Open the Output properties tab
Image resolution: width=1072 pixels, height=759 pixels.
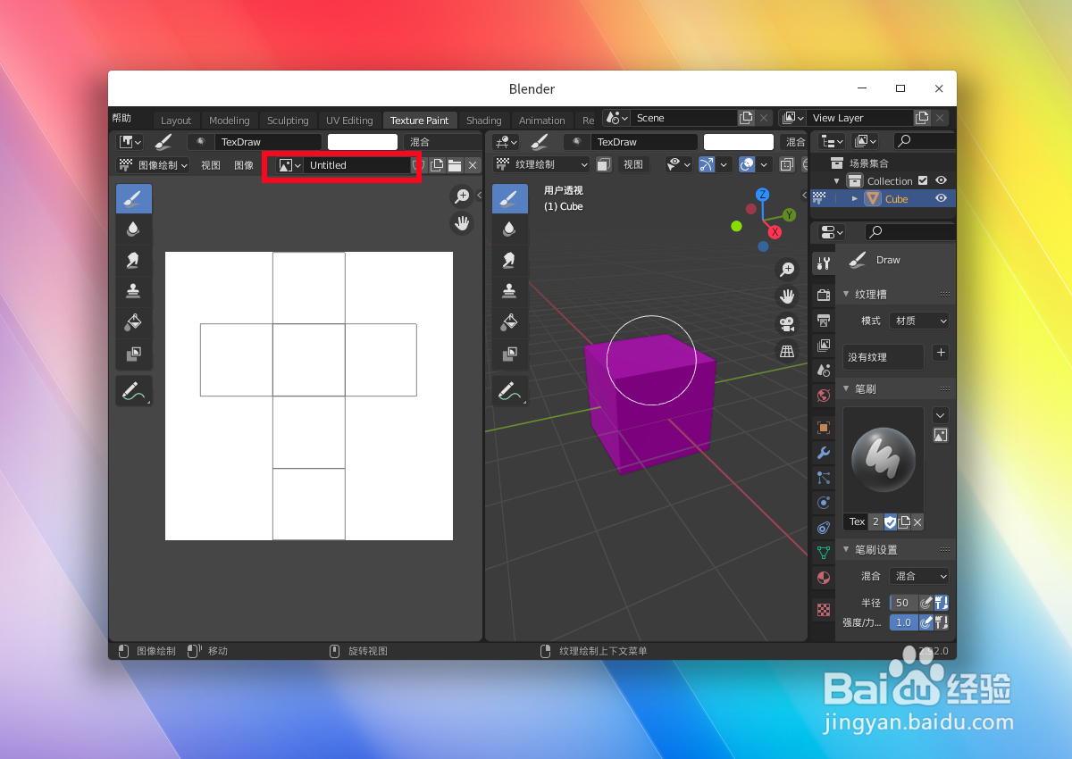(824, 320)
